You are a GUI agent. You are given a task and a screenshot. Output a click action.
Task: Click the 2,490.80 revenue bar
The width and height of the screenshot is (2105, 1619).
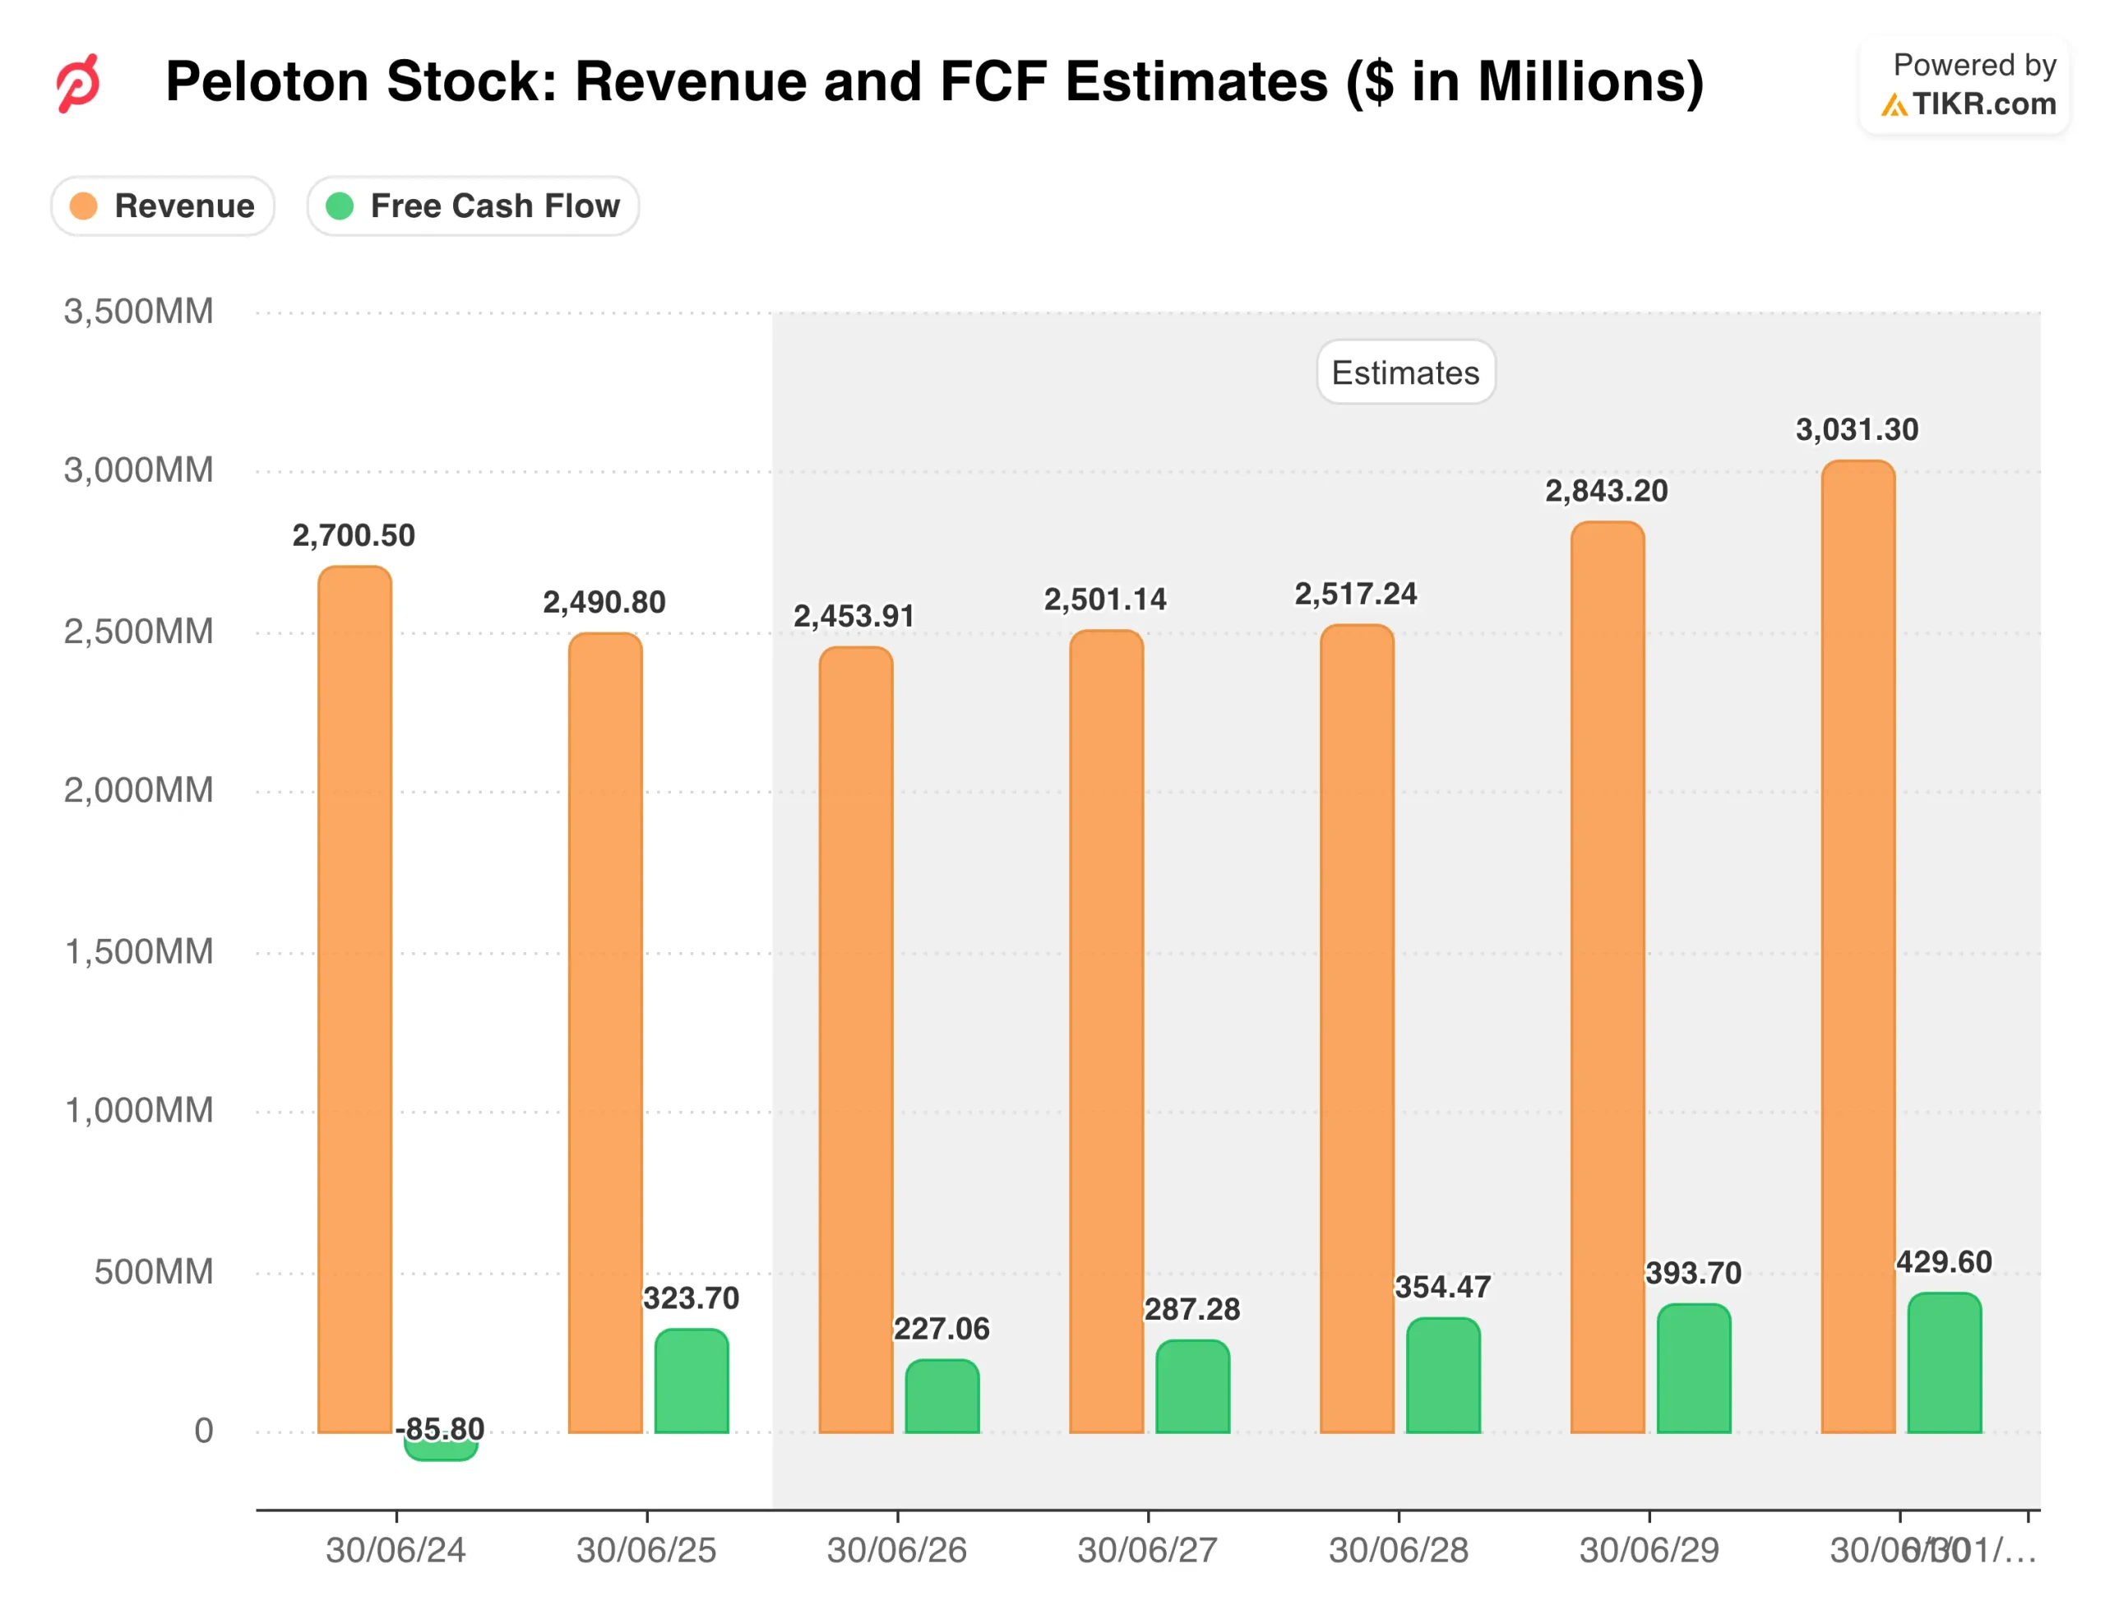(605, 1031)
